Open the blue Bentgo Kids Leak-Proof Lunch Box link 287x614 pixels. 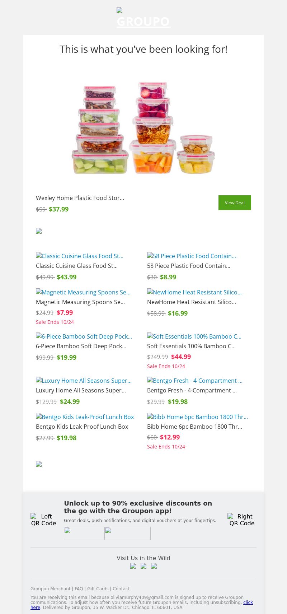click(x=85, y=417)
